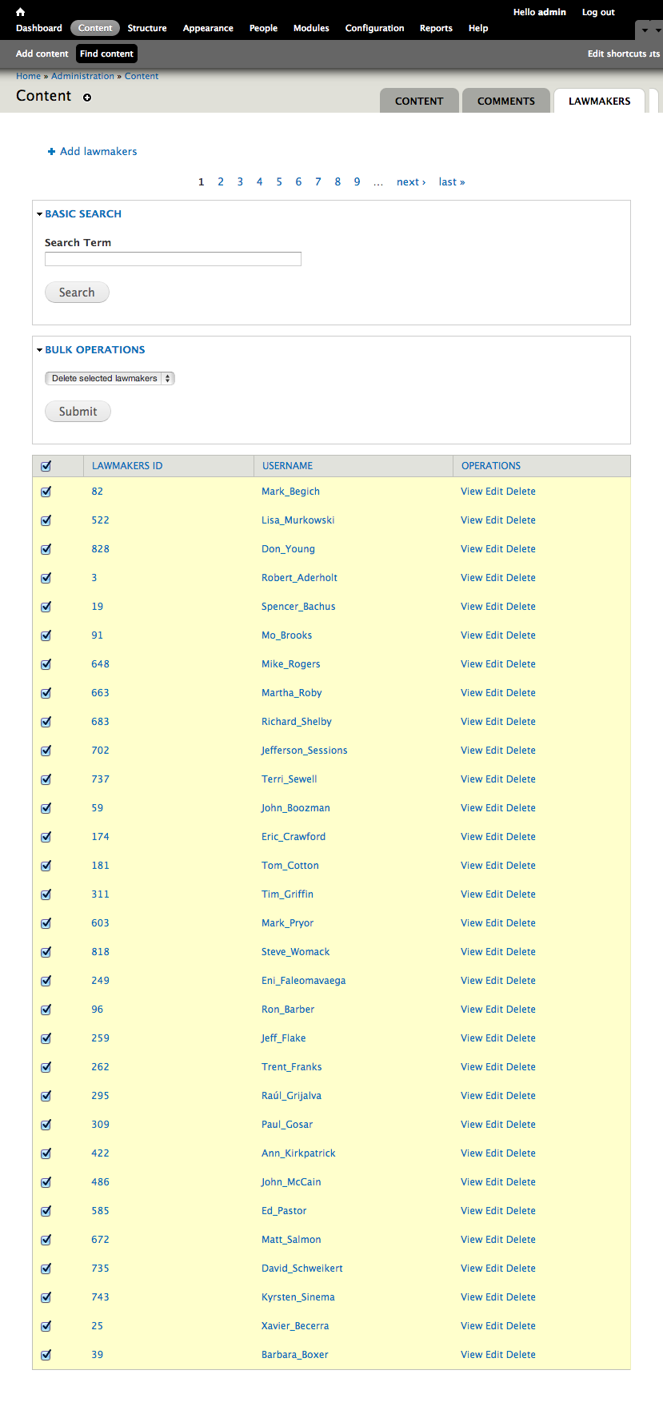Open the Modules menu

[x=311, y=28]
